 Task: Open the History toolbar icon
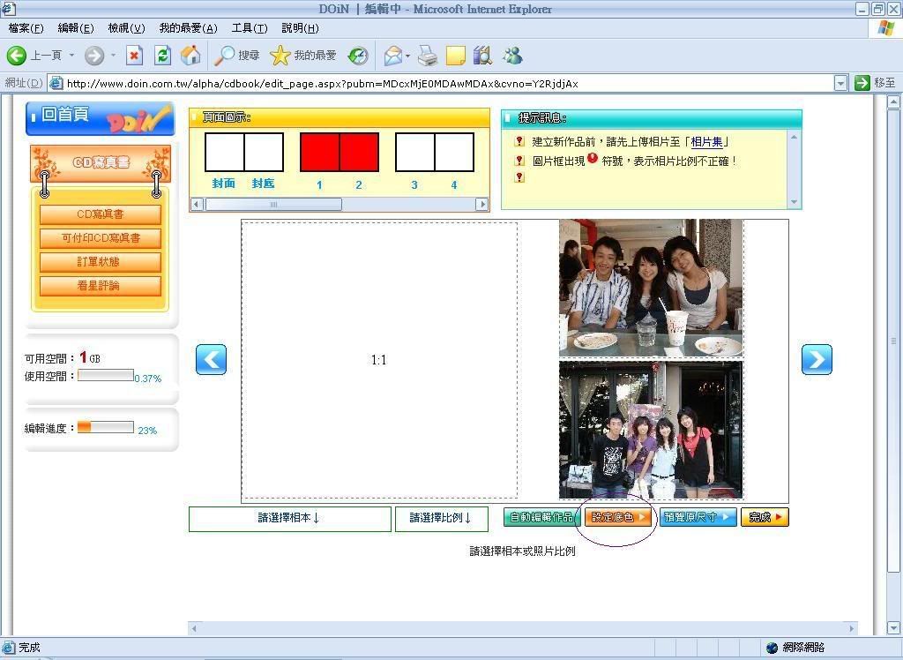(x=358, y=56)
